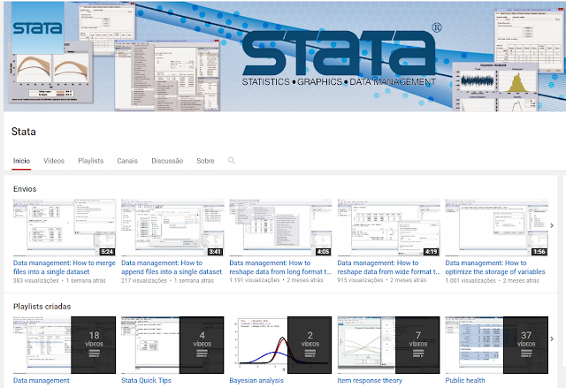Open the 18 vídeos playlist thumbnail

pyautogui.click(x=65, y=345)
